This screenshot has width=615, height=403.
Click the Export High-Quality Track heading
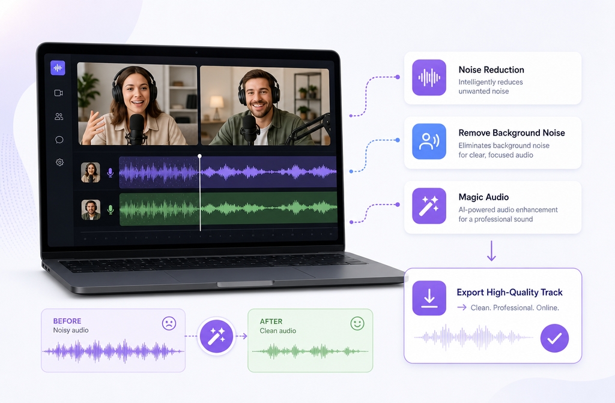(509, 292)
